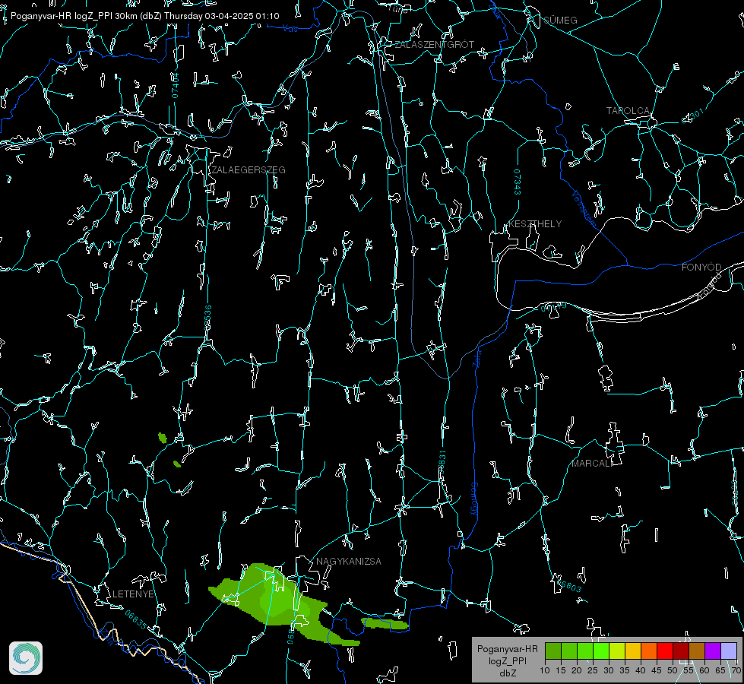Click the legend scale value 40
744x684 pixels.
point(640,670)
